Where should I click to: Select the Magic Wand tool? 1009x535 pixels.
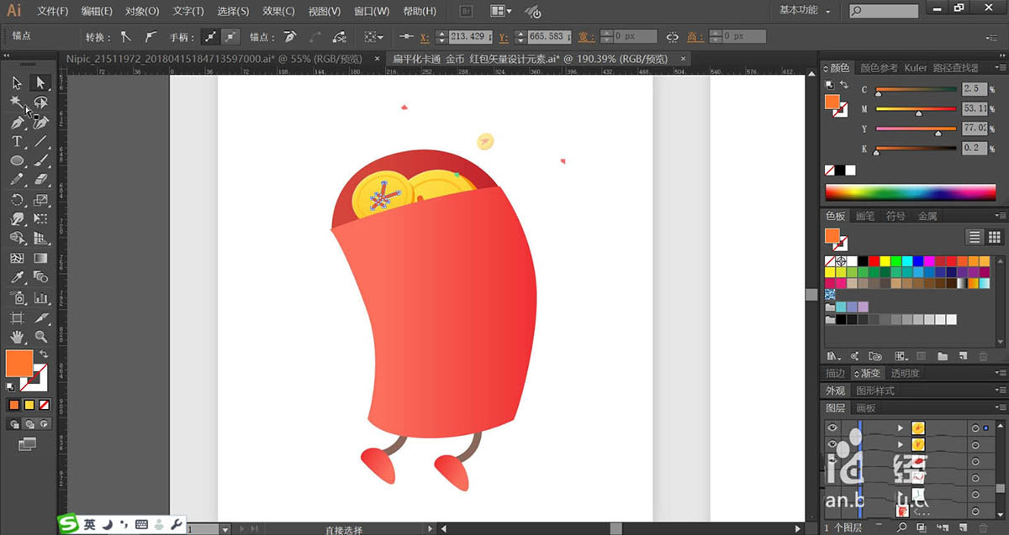tap(16, 102)
